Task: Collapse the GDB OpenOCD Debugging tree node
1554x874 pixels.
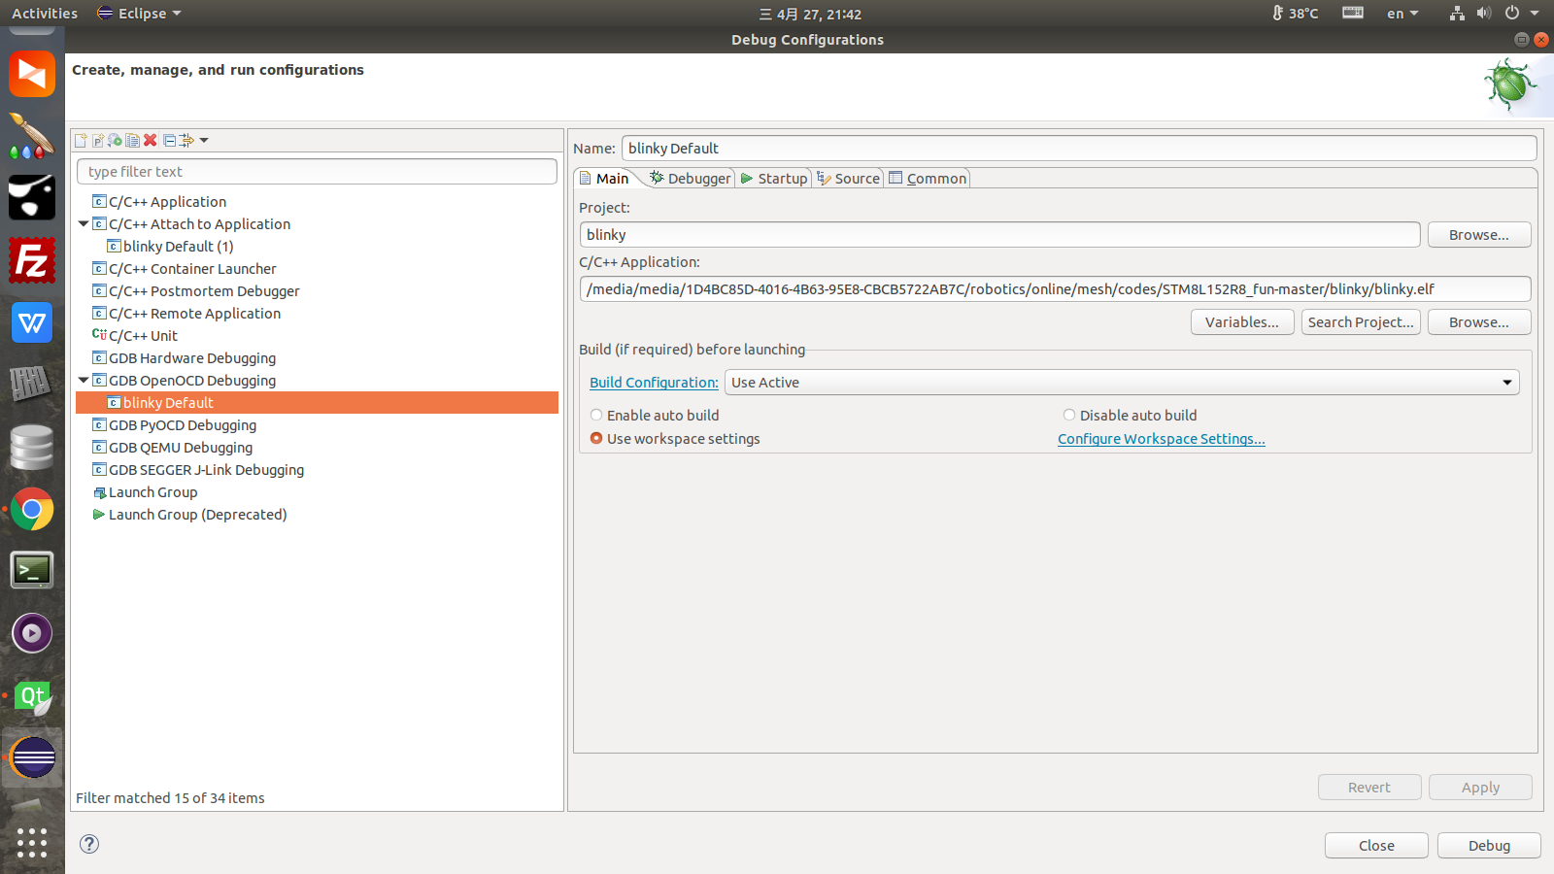Action: (x=84, y=380)
